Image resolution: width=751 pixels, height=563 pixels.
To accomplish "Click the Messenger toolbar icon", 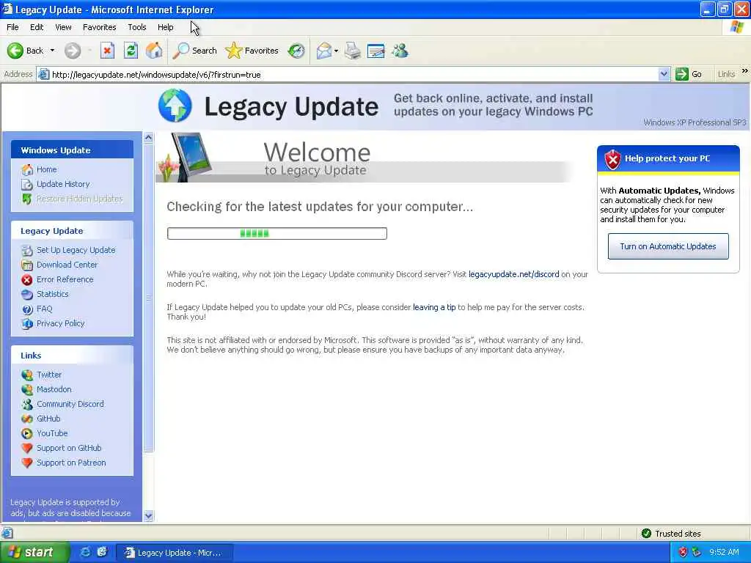I will click(x=400, y=51).
